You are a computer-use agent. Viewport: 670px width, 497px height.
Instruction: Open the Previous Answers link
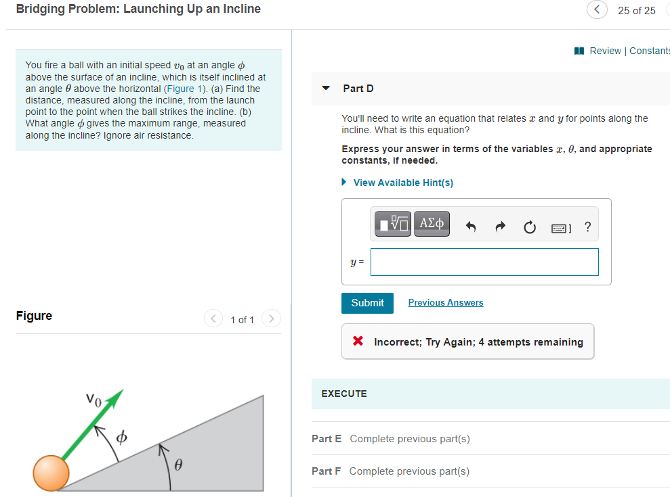(x=445, y=302)
